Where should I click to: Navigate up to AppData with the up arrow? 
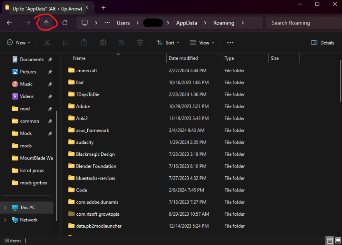click(x=46, y=23)
